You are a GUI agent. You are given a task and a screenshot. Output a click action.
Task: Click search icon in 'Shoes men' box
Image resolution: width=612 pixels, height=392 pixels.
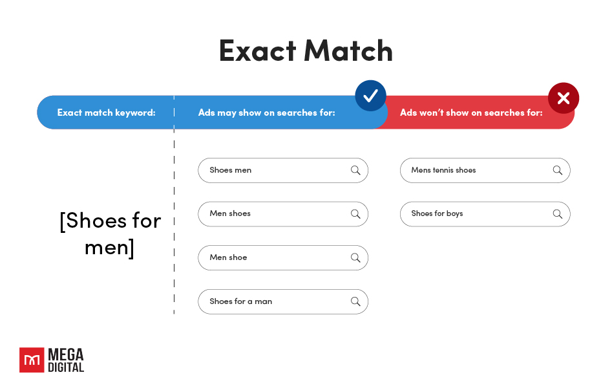pos(355,170)
